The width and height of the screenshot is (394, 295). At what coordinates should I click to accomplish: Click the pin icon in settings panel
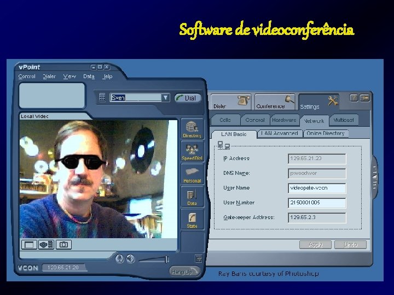pyautogui.click(x=364, y=98)
